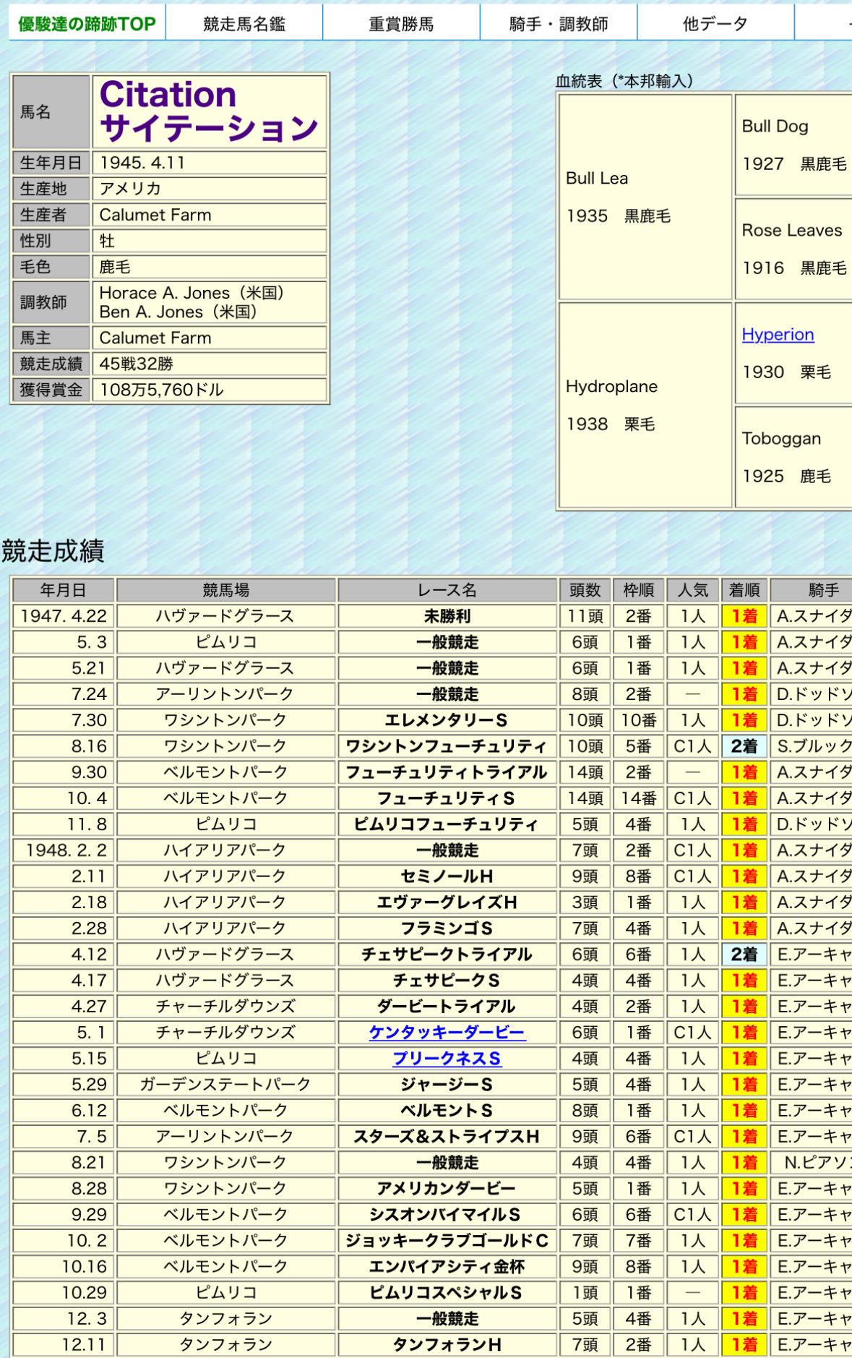This screenshot has width=852, height=1358.
Task: Click the 頭数 column header
Action: click(585, 590)
